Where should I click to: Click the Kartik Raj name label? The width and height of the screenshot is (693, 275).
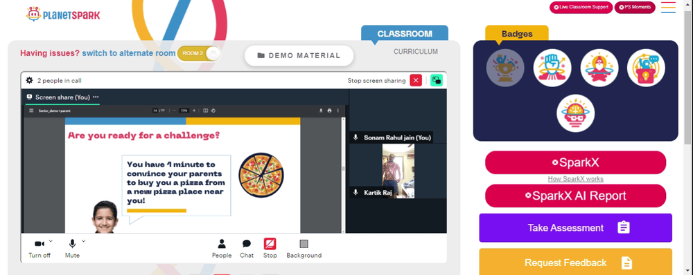(x=378, y=193)
